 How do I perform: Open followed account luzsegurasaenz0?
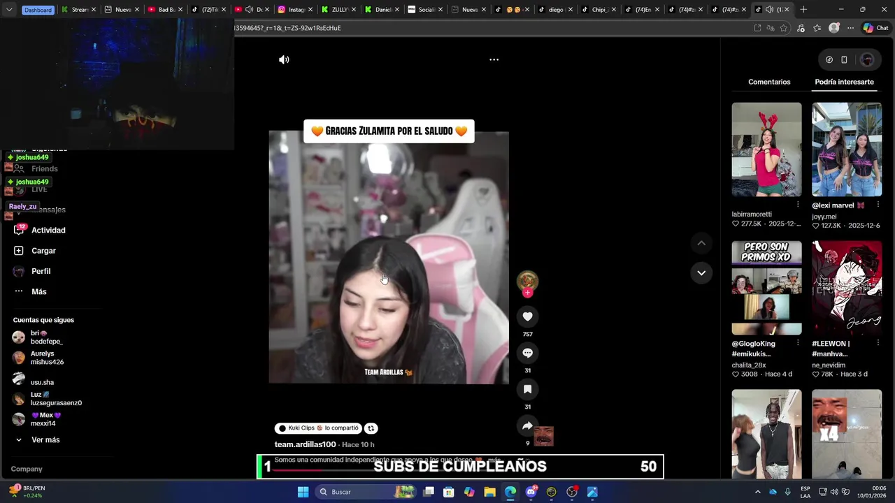pyautogui.click(x=56, y=399)
